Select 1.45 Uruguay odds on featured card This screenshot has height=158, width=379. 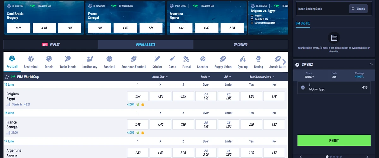[70, 28]
